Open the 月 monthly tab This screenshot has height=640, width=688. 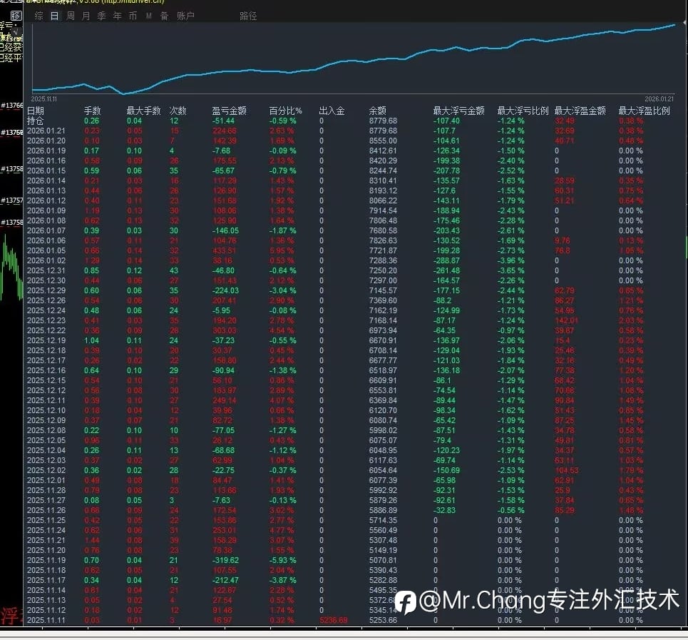[86, 16]
